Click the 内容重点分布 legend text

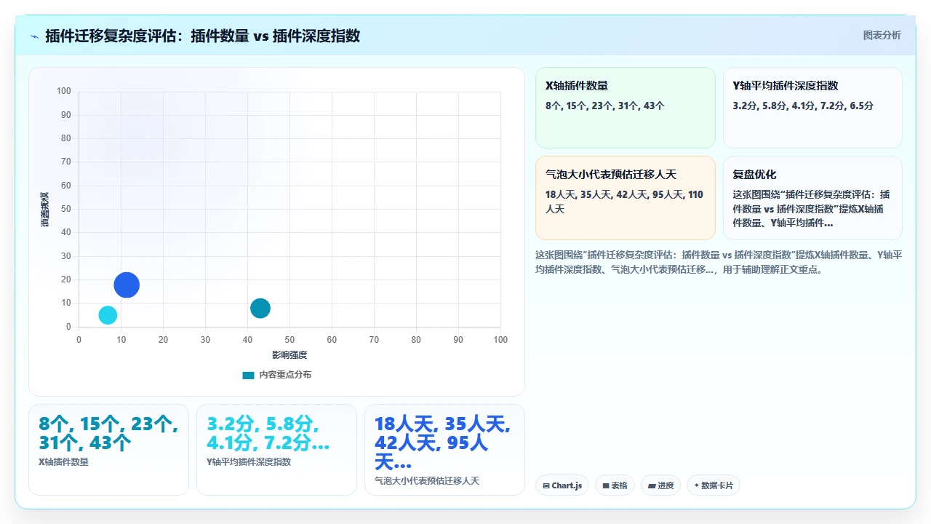(x=285, y=376)
